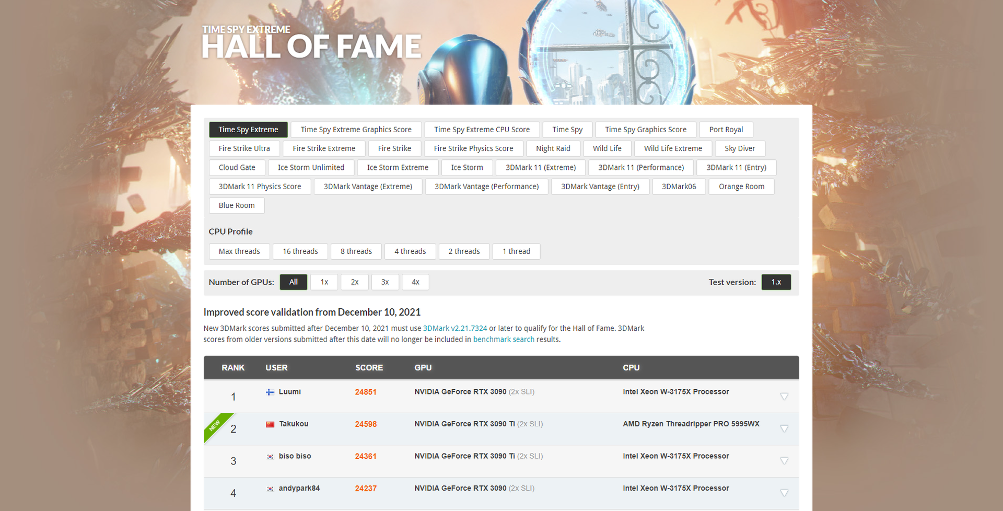
Task: Select 8 threads CPU Profile
Action: [356, 251]
